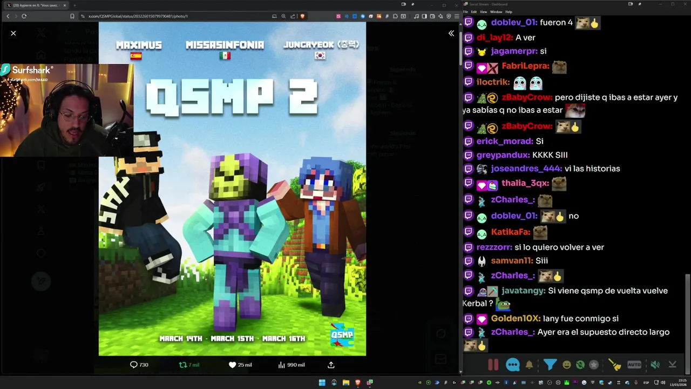The height and width of the screenshot is (389, 691).
Task: Click message 'si lo quiero volver a ver'
Action: click(x=559, y=247)
